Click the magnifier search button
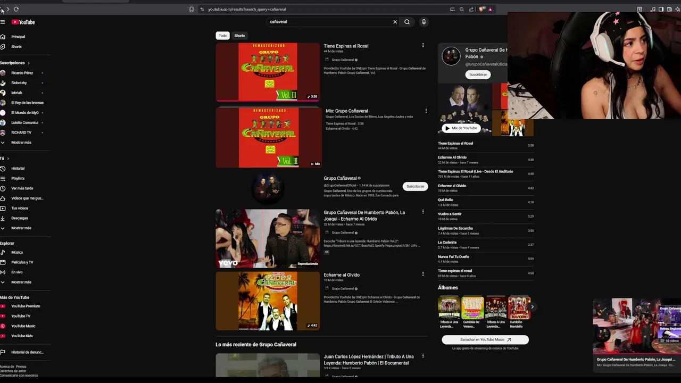 click(x=407, y=22)
